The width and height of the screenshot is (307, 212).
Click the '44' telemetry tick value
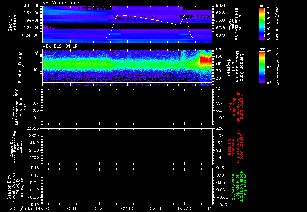coord(219,158)
